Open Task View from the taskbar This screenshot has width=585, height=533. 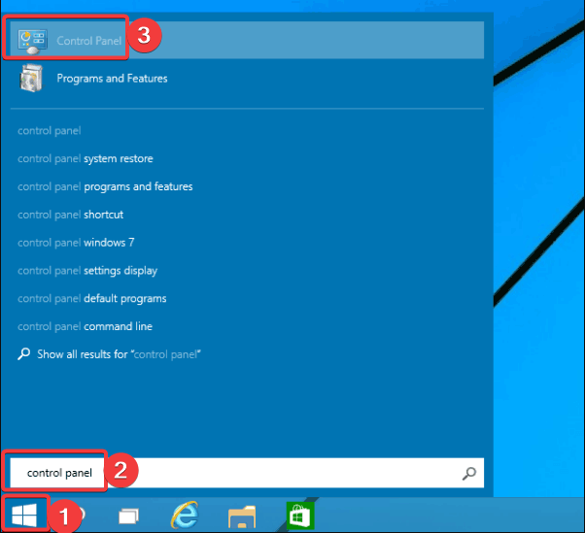click(x=128, y=516)
